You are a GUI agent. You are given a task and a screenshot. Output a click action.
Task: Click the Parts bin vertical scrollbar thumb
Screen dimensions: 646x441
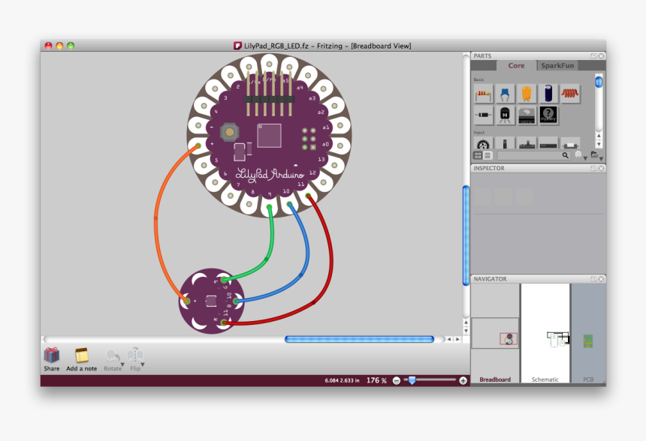[599, 82]
